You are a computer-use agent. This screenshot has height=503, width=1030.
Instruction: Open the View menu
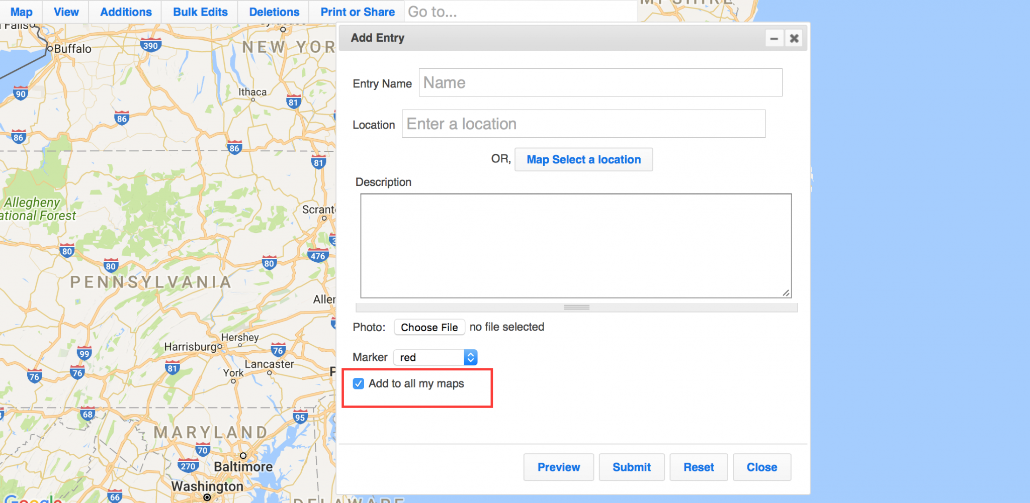tap(66, 12)
